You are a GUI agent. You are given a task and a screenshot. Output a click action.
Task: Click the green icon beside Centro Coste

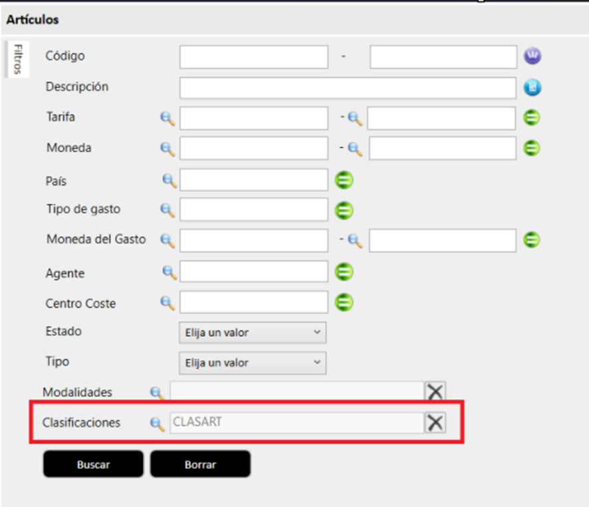[x=344, y=302]
